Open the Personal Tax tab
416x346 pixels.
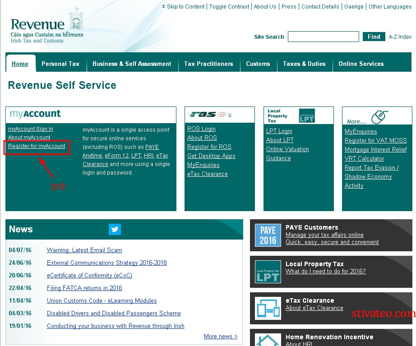point(60,64)
